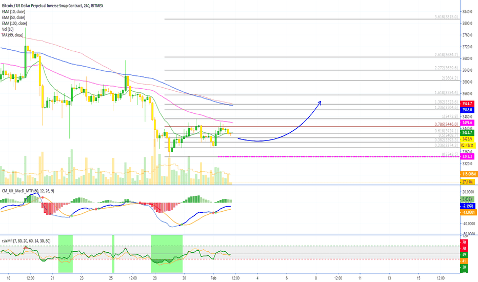Viewport: 478px width, 282px height.
Task: Click the yellow 3422.5 price label
Action: point(467,139)
